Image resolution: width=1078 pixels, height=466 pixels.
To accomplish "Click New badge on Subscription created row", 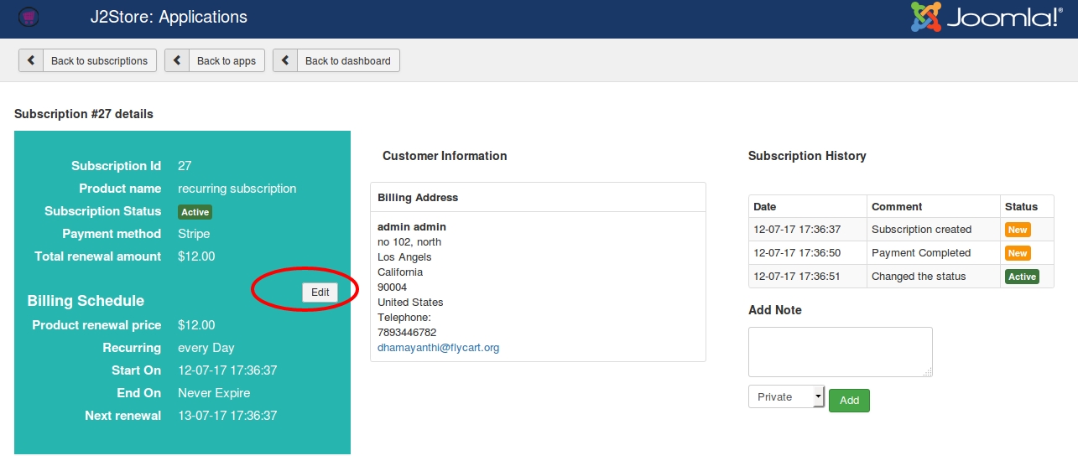I will point(1017,230).
